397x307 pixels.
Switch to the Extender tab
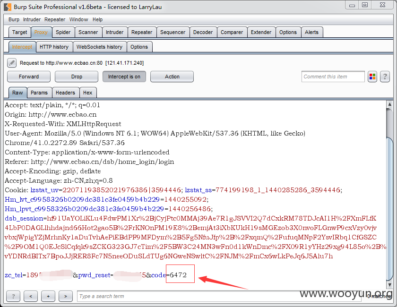[x=261, y=32]
